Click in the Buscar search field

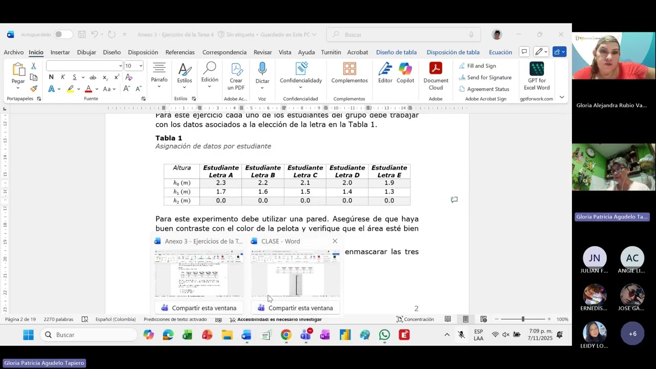[x=403, y=34]
